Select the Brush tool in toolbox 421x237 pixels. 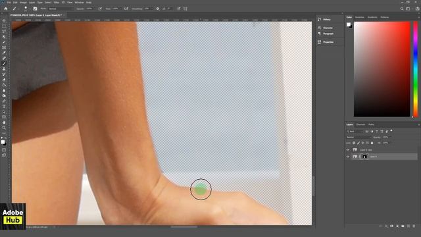4,64
